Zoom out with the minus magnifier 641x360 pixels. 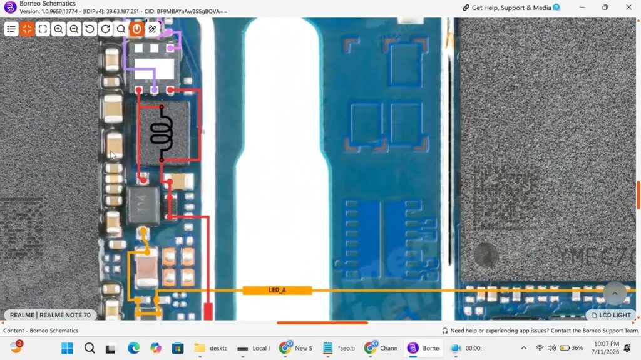pyautogui.click(x=74, y=29)
